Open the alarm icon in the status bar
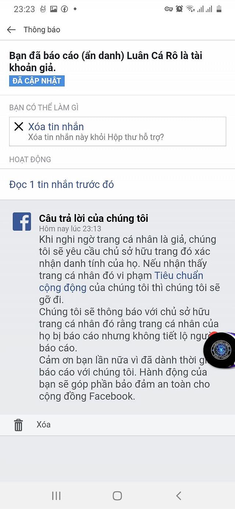The image size is (235, 509). point(179,9)
